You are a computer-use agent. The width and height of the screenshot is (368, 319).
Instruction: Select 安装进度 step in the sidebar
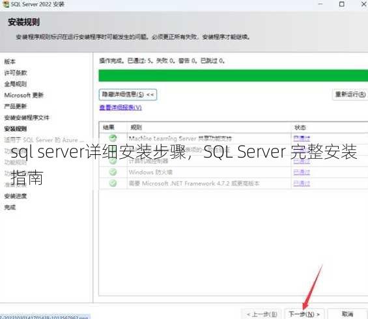coord(16,196)
